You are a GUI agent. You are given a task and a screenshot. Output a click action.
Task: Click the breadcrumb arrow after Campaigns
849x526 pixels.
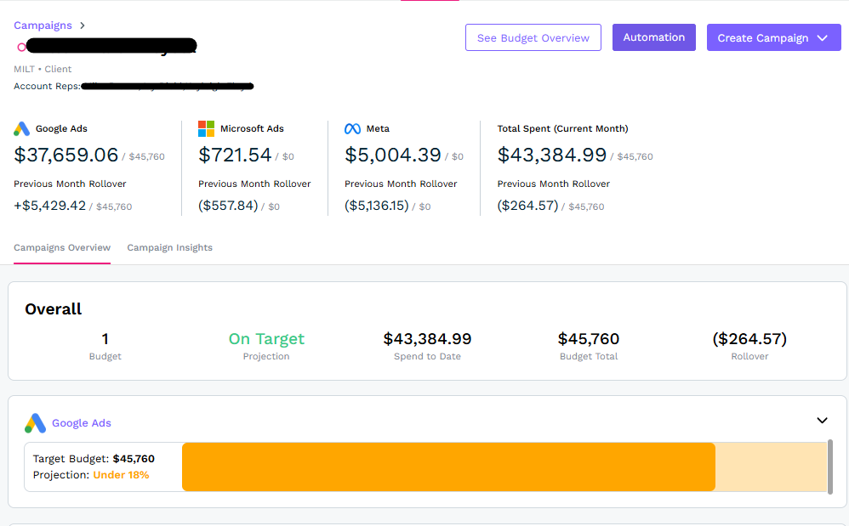pyautogui.click(x=83, y=25)
